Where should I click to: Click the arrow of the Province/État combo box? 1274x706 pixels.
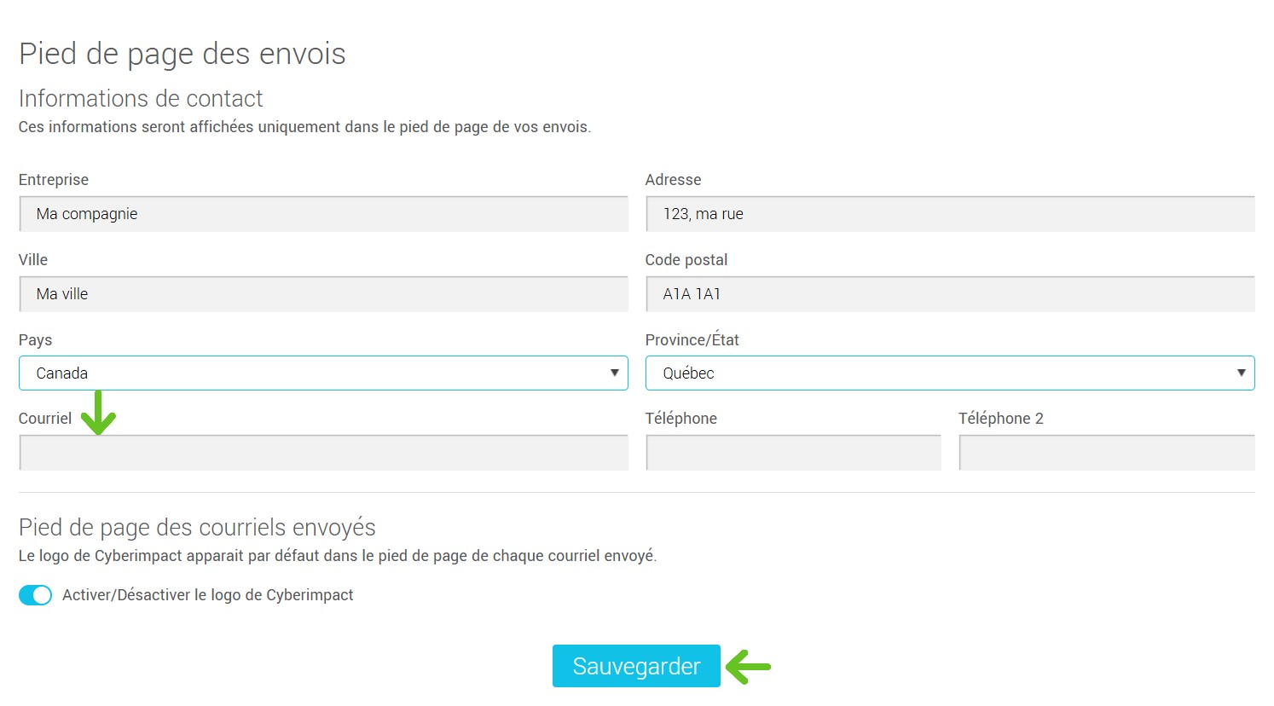(1241, 373)
